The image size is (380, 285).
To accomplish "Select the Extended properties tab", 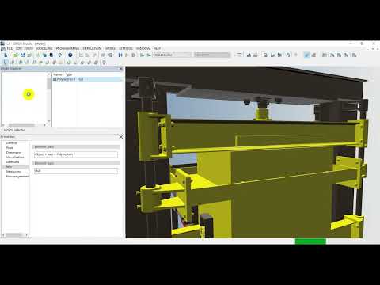I will click(13, 162).
